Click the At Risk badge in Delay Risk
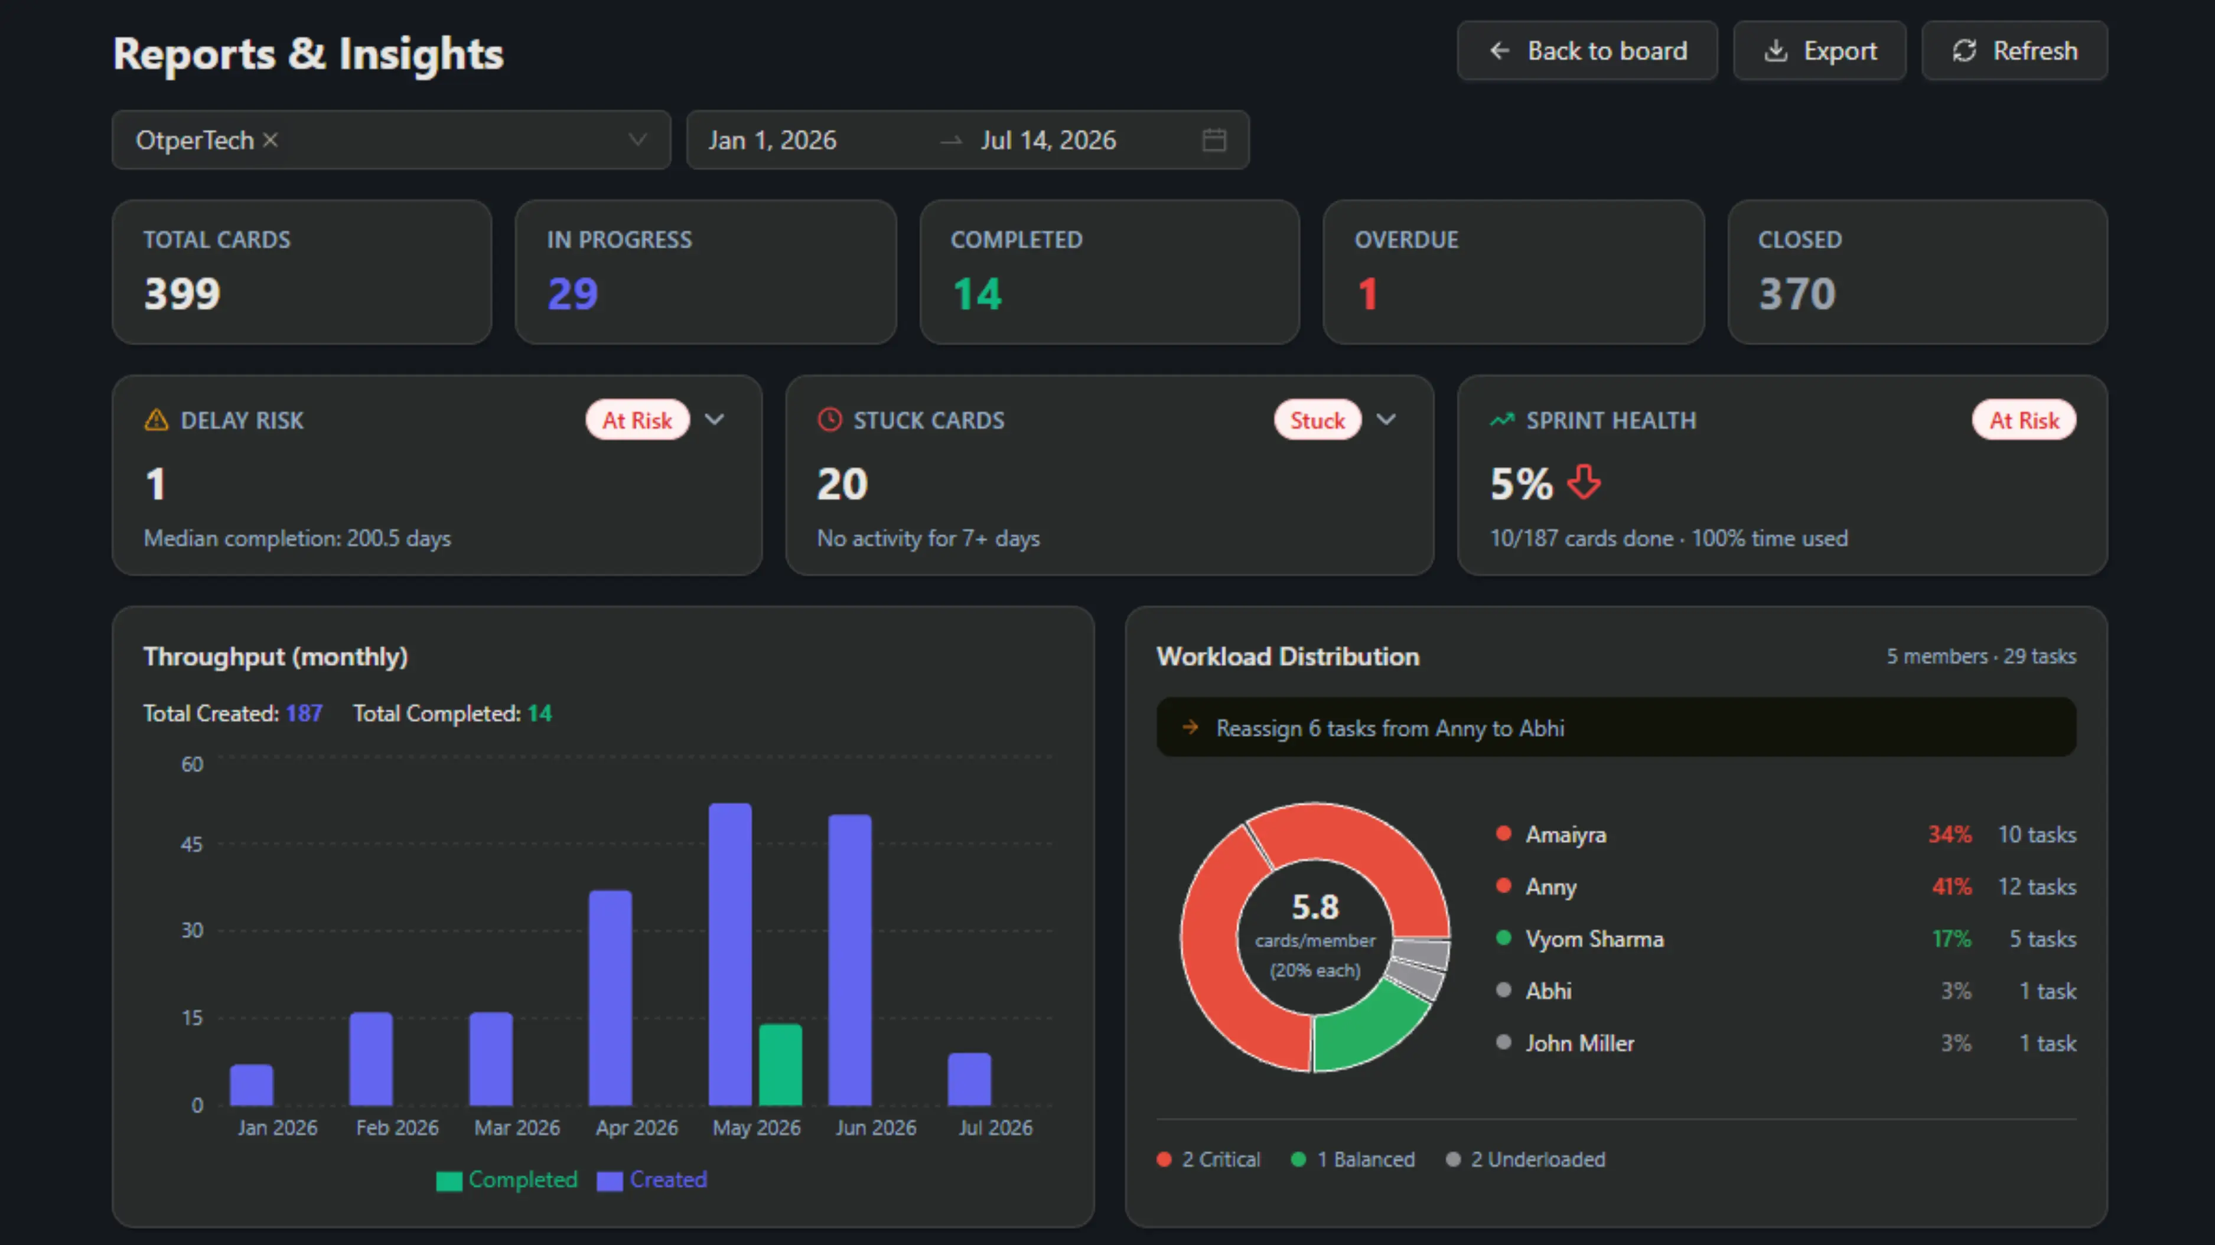 [637, 420]
